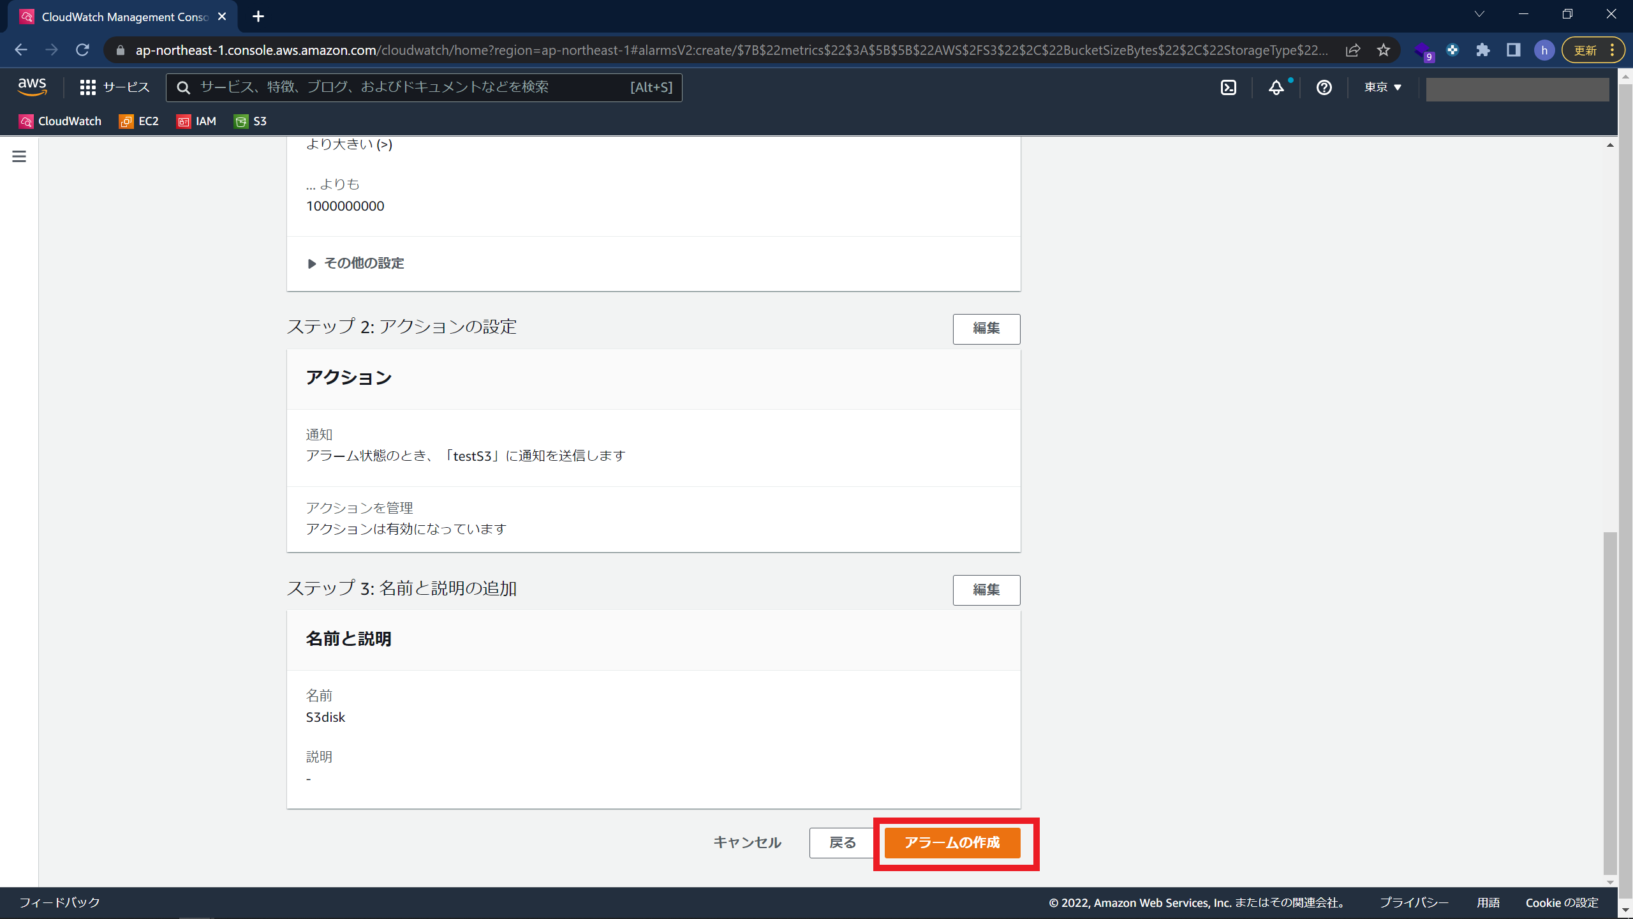Expand the left navigation hamburger menu

19,156
